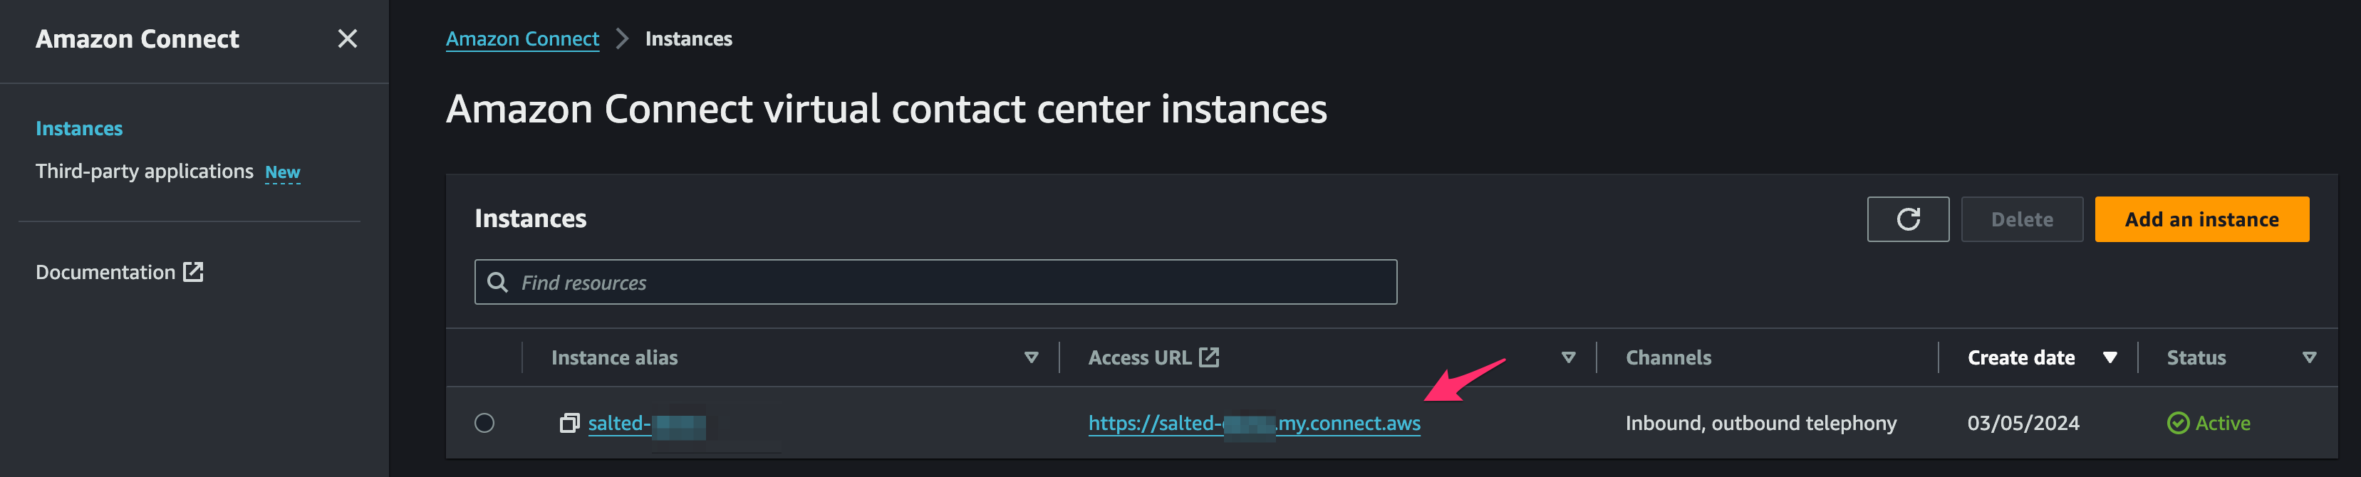Image resolution: width=2361 pixels, height=477 pixels.
Task: Sort by Create date column arrow
Action: click(x=2110, y=358)
